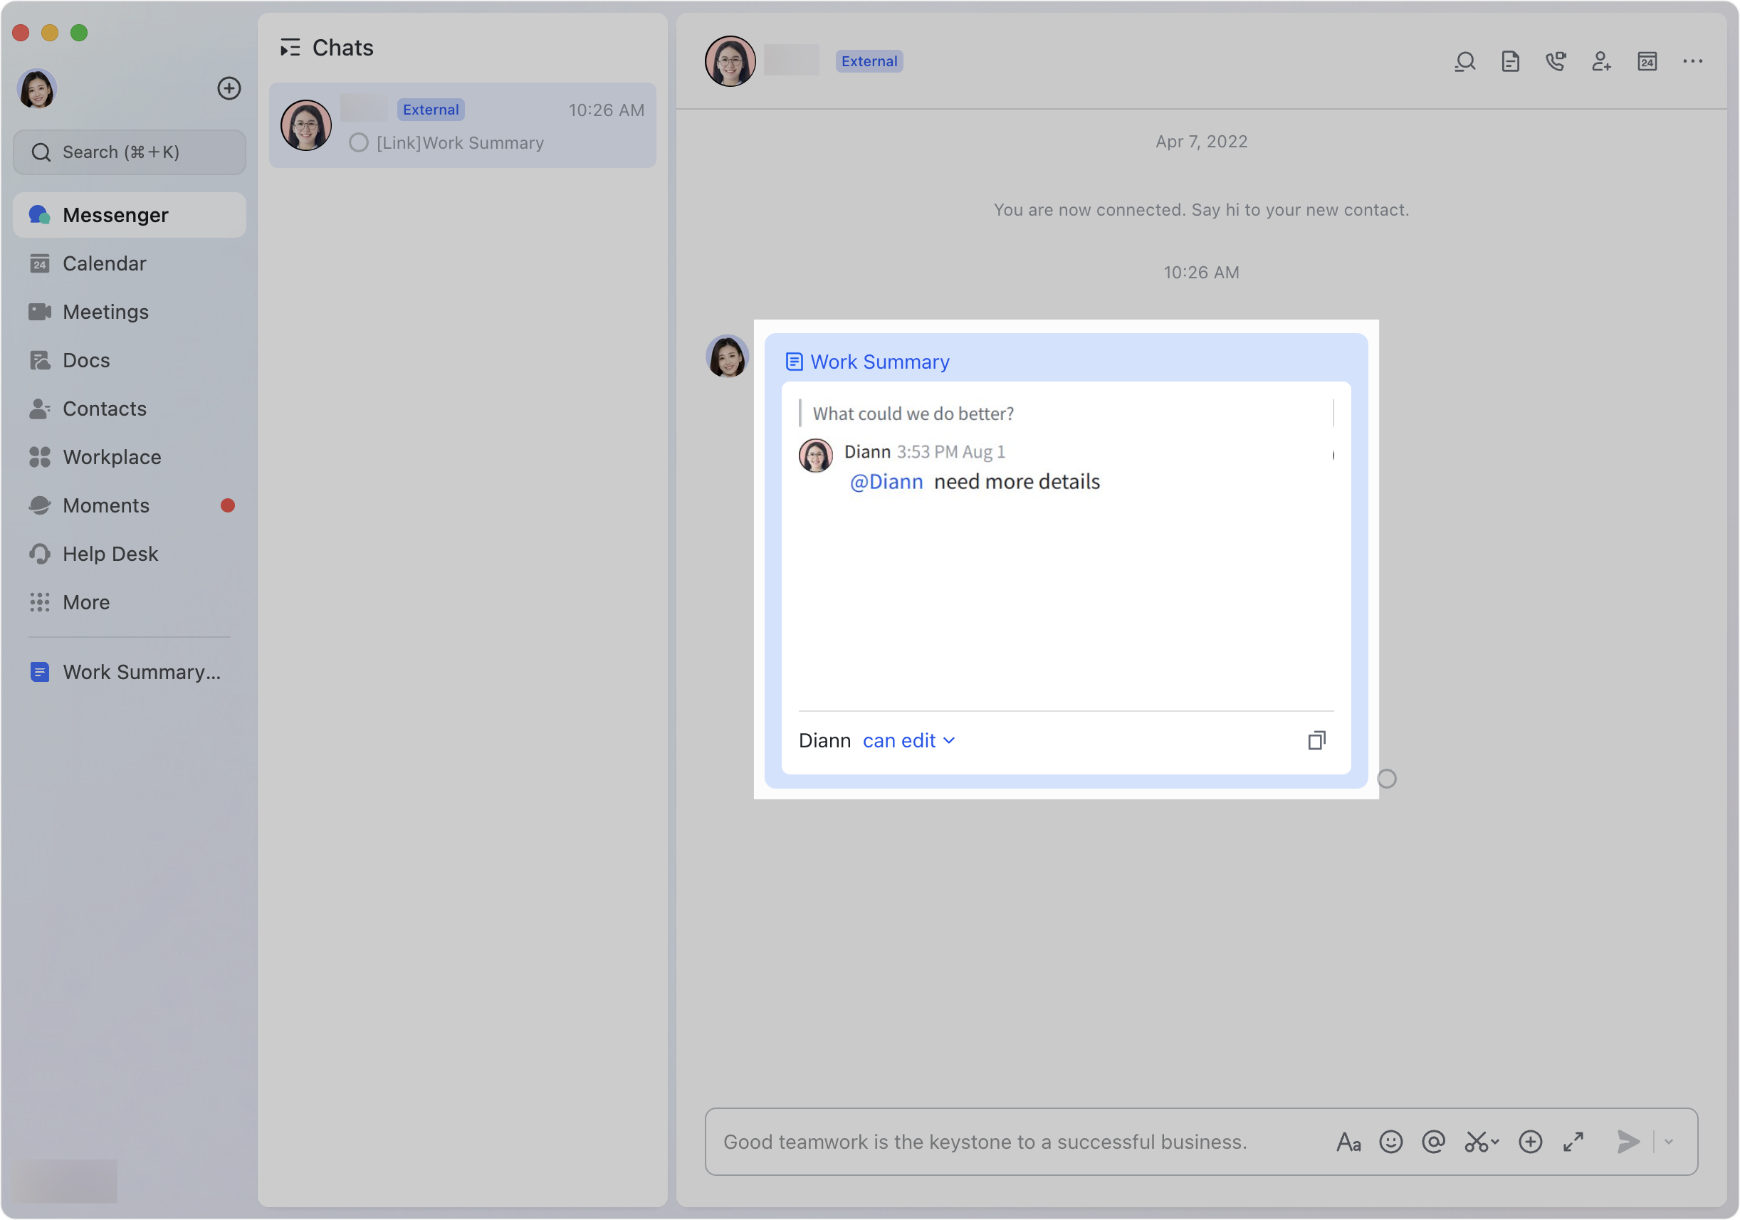Click the sender avatar beside Work Summary message
The image size is (1740, 1220).
[x=727, y=357]
